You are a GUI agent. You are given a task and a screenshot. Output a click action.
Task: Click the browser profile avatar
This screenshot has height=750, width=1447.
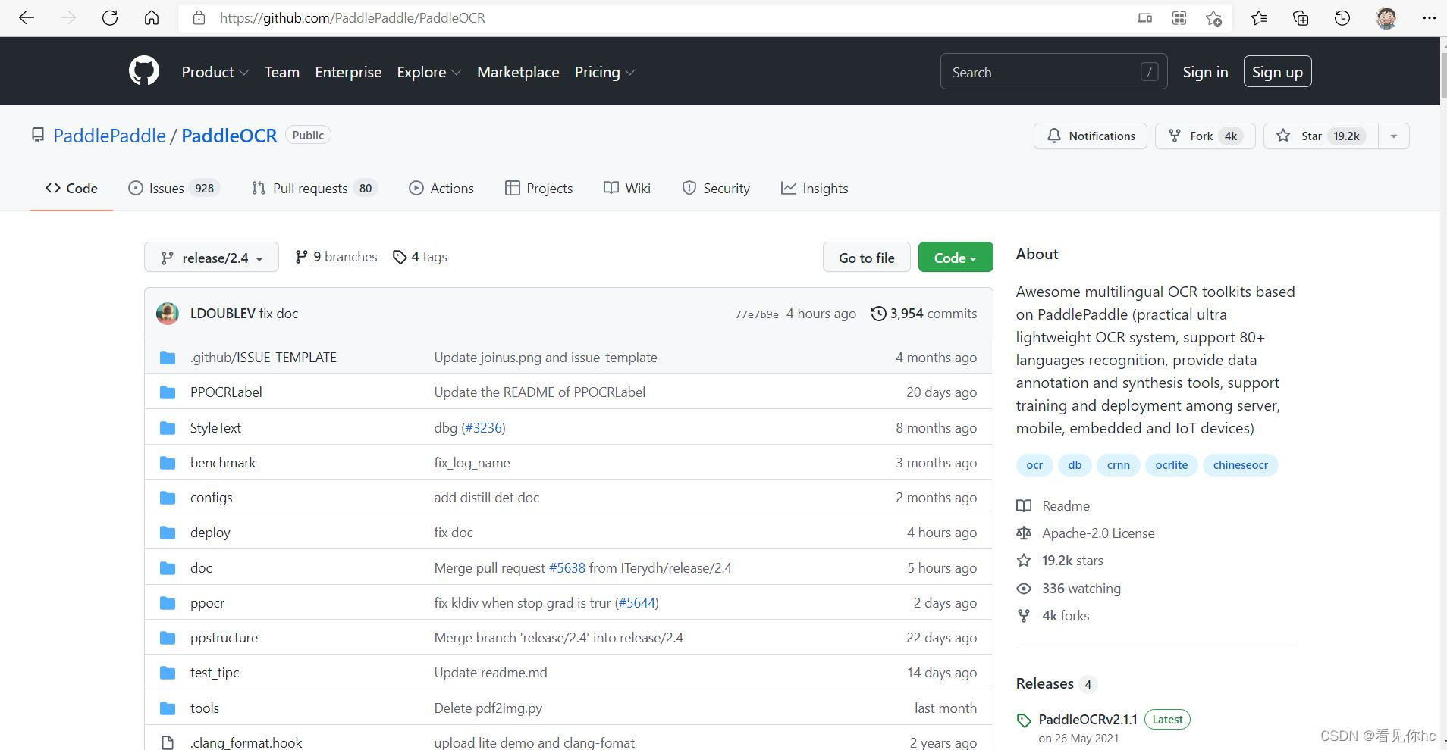pyautogui.click(x=1386, y=18)
